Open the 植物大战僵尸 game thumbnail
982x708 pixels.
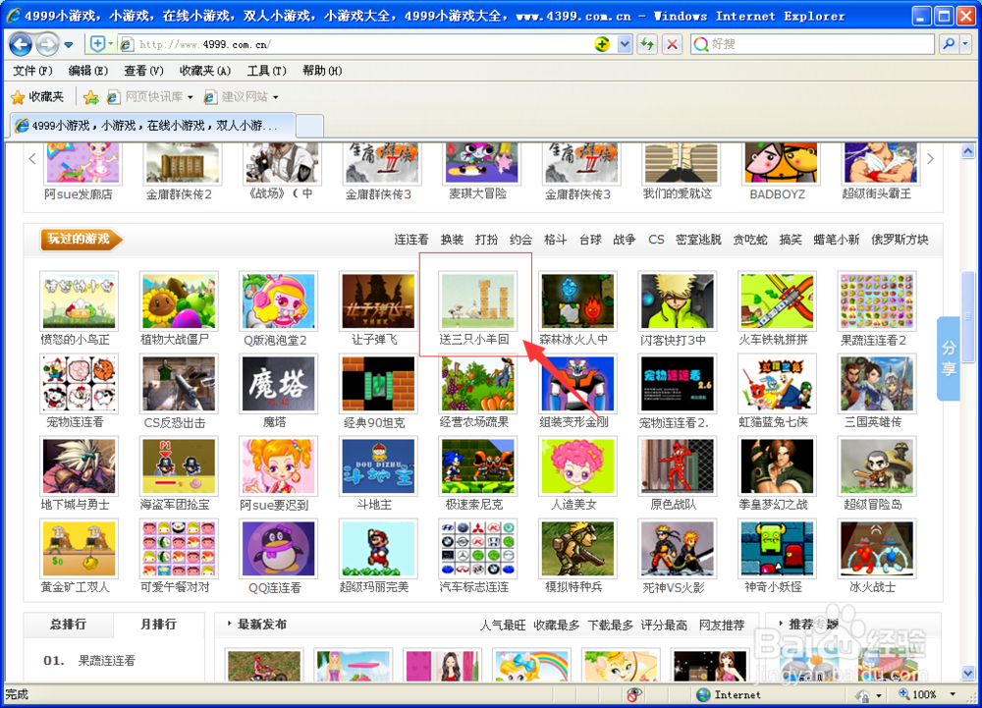click(x=179, y=301)
